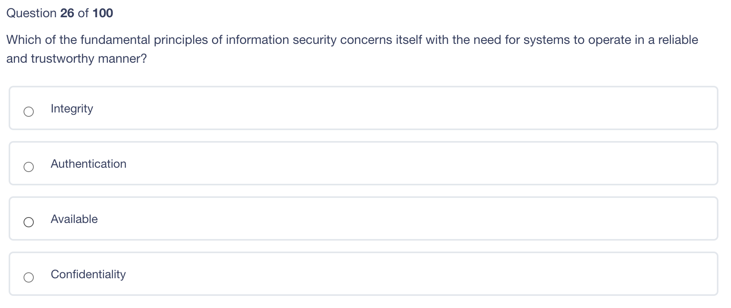Click the Confidentiality answer label text
Image resolution: width=731 pixels, height=308 pixels.
[88, 274]
